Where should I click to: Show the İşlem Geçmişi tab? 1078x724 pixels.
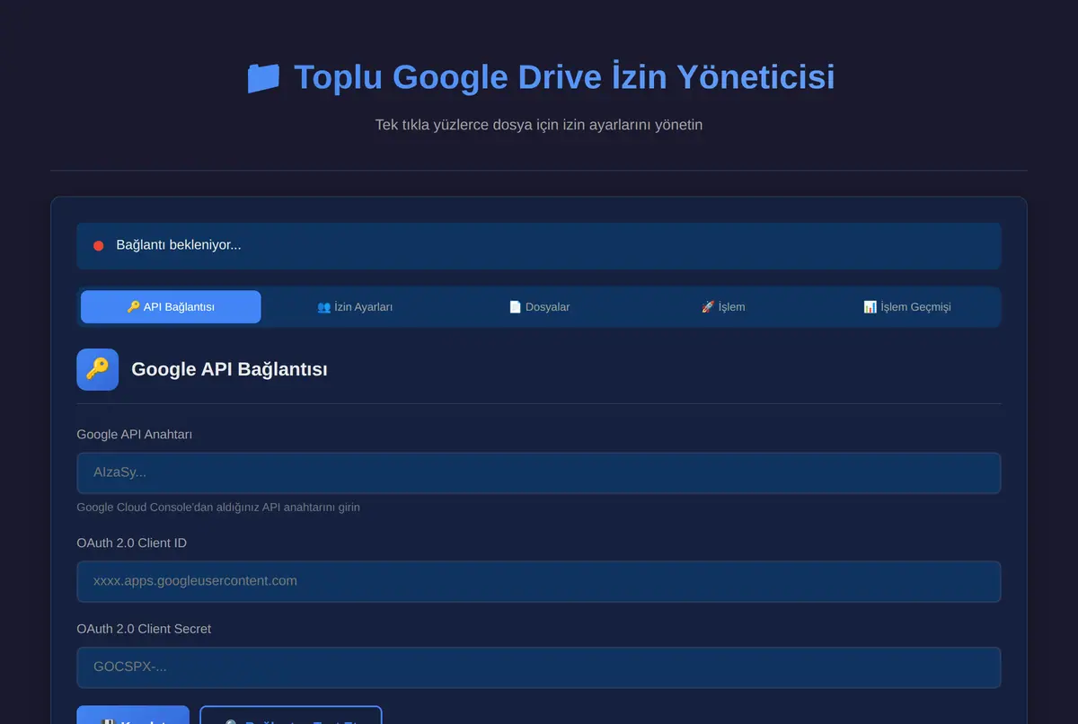coord(907,306)
